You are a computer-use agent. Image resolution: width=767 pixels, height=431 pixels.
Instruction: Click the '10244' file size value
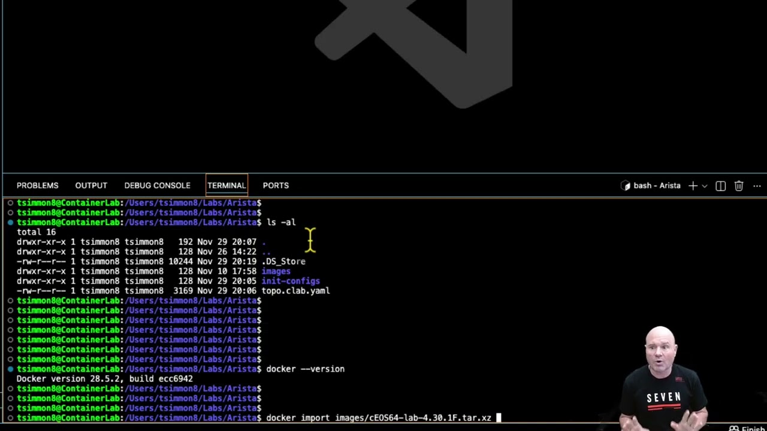tap(180, 261)
